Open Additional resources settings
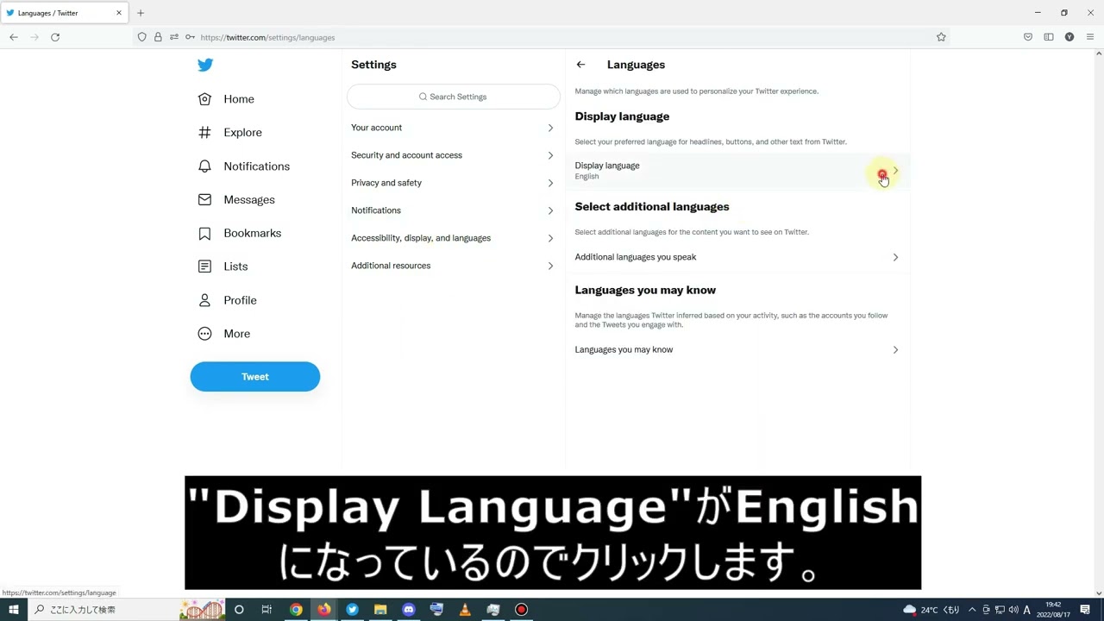 click(453, 266)
